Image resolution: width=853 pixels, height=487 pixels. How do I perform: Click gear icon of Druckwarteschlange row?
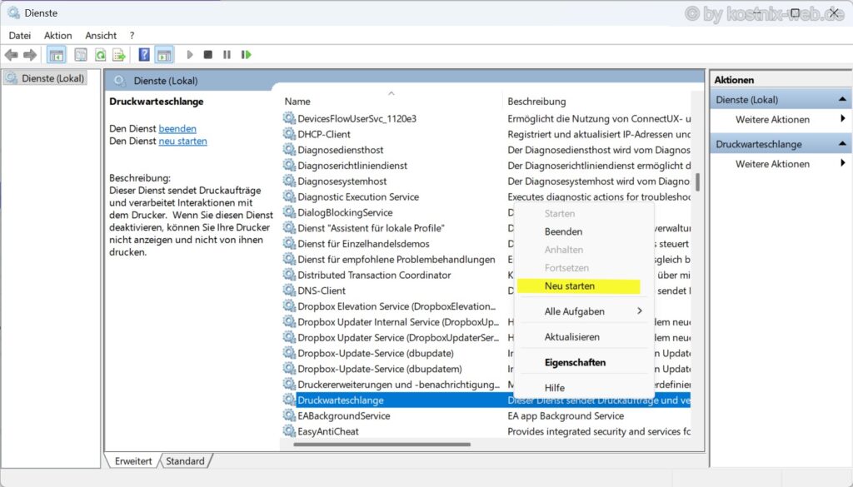289,400
